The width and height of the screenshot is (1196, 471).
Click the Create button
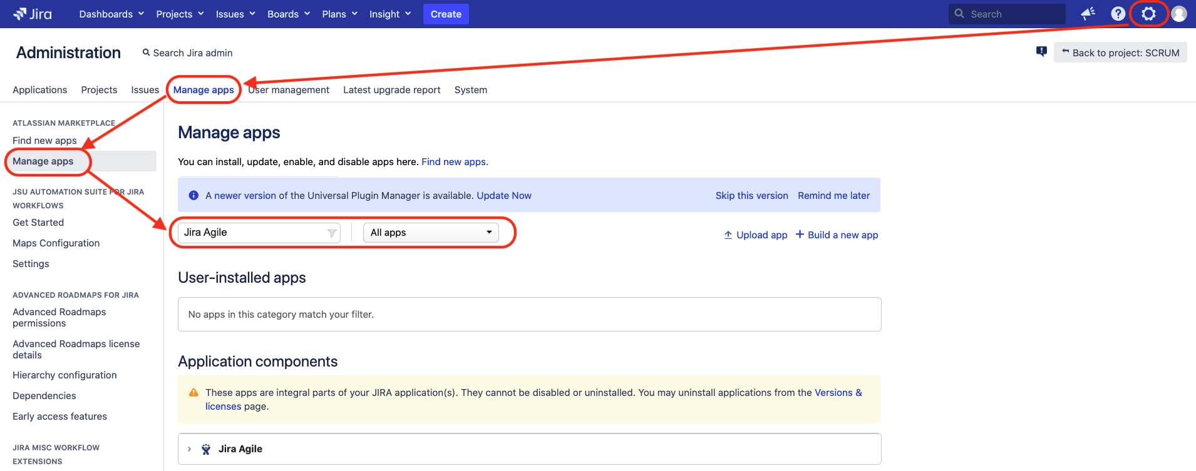click(x=446, y=14)
